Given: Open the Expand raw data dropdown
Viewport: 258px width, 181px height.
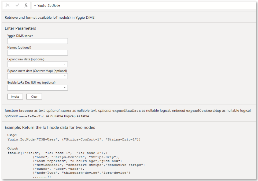Looking at the screenshot, I should coord(38,64).
